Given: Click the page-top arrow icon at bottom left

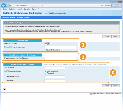Looking at the screenshot, I should coord(4,89).
